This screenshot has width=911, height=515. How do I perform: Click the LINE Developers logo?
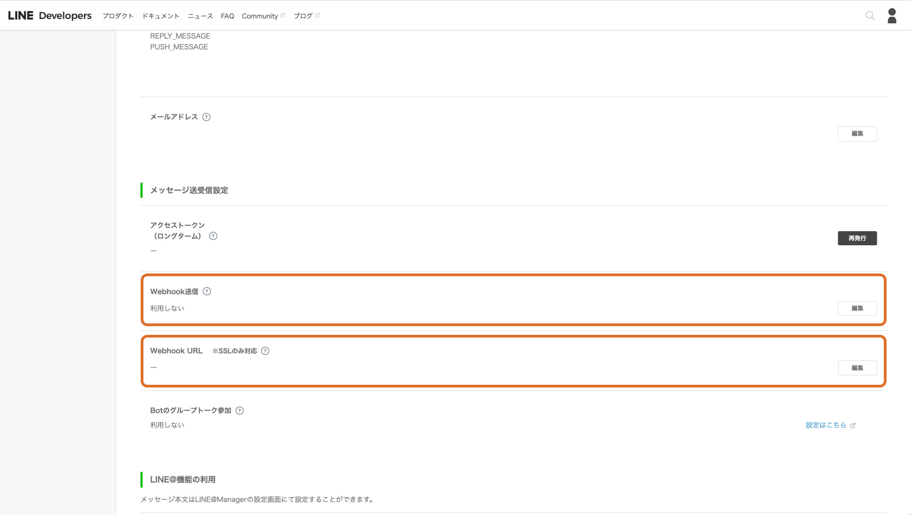(x=50, y=16)
